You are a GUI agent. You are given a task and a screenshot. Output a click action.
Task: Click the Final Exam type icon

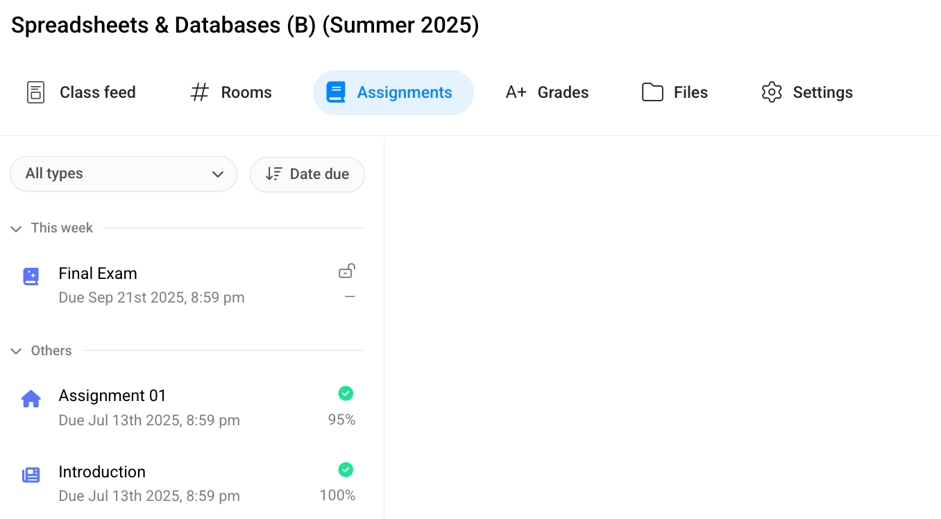pyautogui.click(x=31, y=277)
